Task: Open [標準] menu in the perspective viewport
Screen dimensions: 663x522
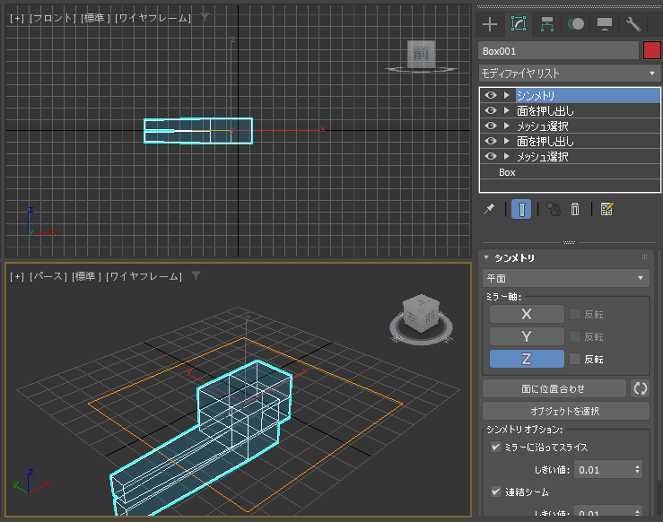Action: [x=87, y=276]
